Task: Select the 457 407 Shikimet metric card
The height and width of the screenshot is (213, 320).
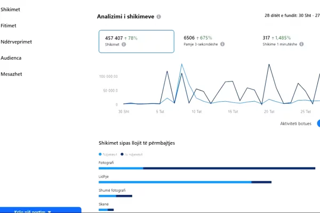Action: pos(136,41)
